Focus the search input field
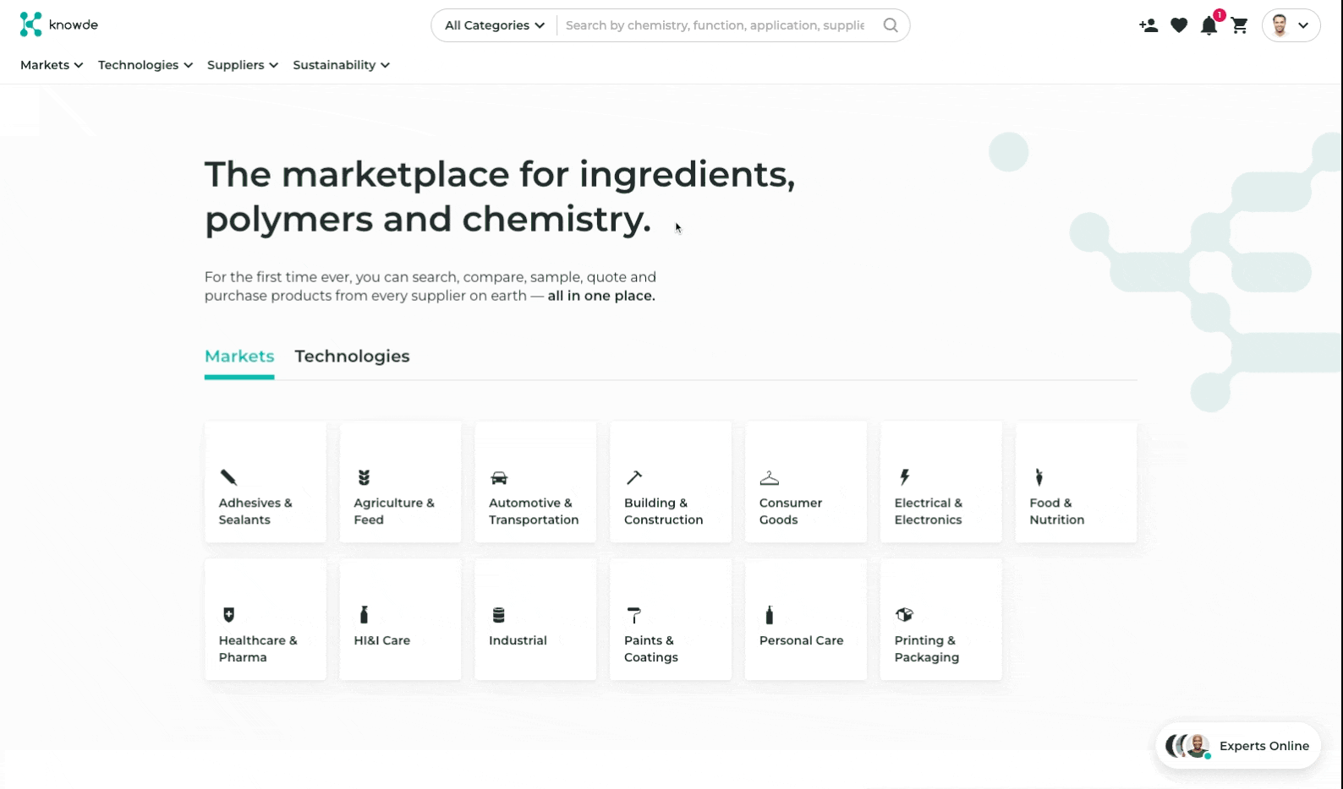Image resolution: width=1343 pixels, height=789 pixels. point(715,25)
